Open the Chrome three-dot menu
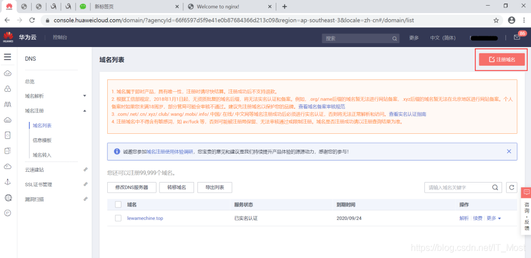This screenshot has height=258, width=531. (x=524, y=20)
